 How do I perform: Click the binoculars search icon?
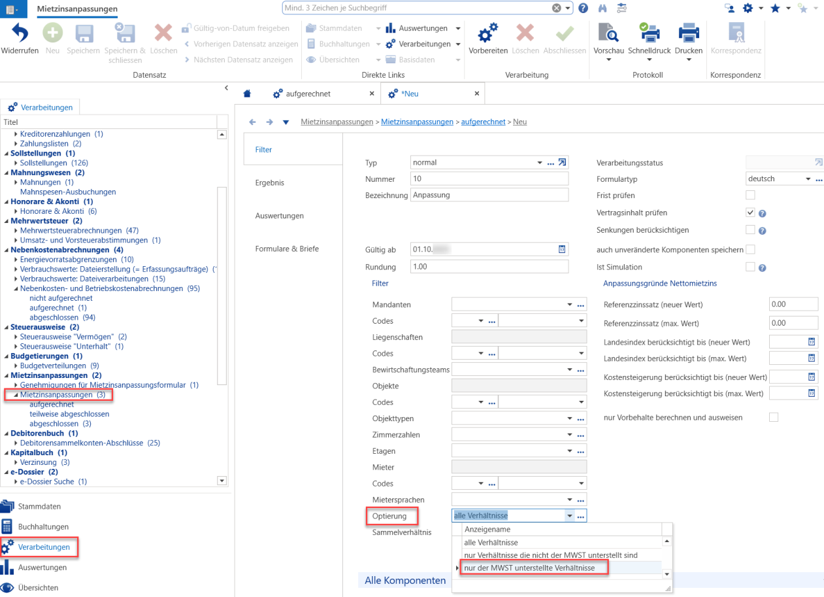pyautogui.click(x=602, y=8)
